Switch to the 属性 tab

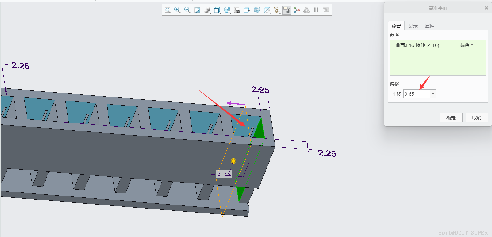[430, 26]
